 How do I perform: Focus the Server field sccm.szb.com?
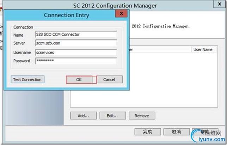(x=76, y=43)
